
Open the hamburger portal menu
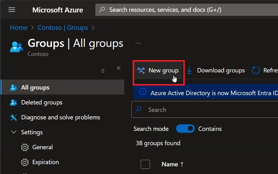pyautogui.click(x=12, y=10)
